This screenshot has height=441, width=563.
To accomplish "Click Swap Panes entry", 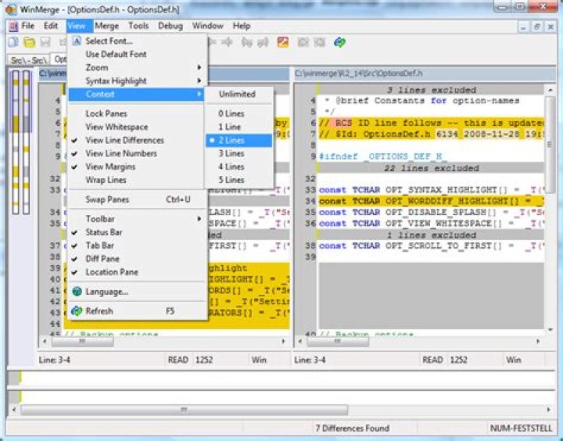I will click(135, 199).
